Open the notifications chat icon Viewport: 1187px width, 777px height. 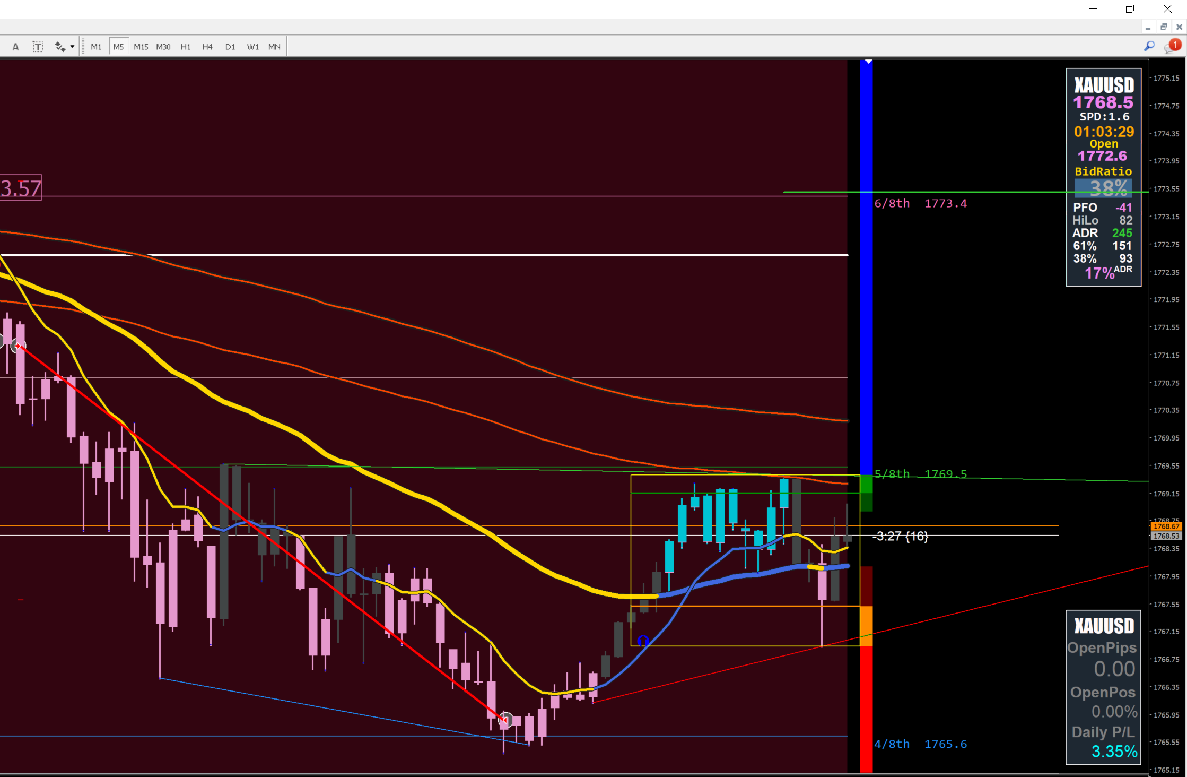(1171, 47)
